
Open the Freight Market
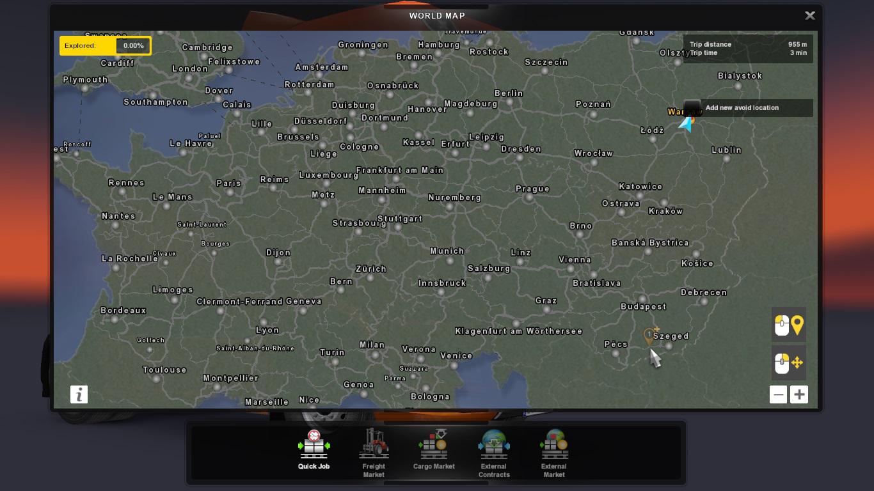coord(374,453)
